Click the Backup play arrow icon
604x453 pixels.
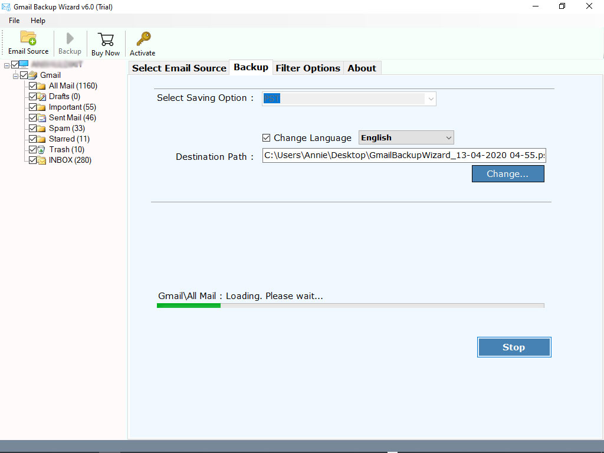pyautogui.click(x=70, y=38)
